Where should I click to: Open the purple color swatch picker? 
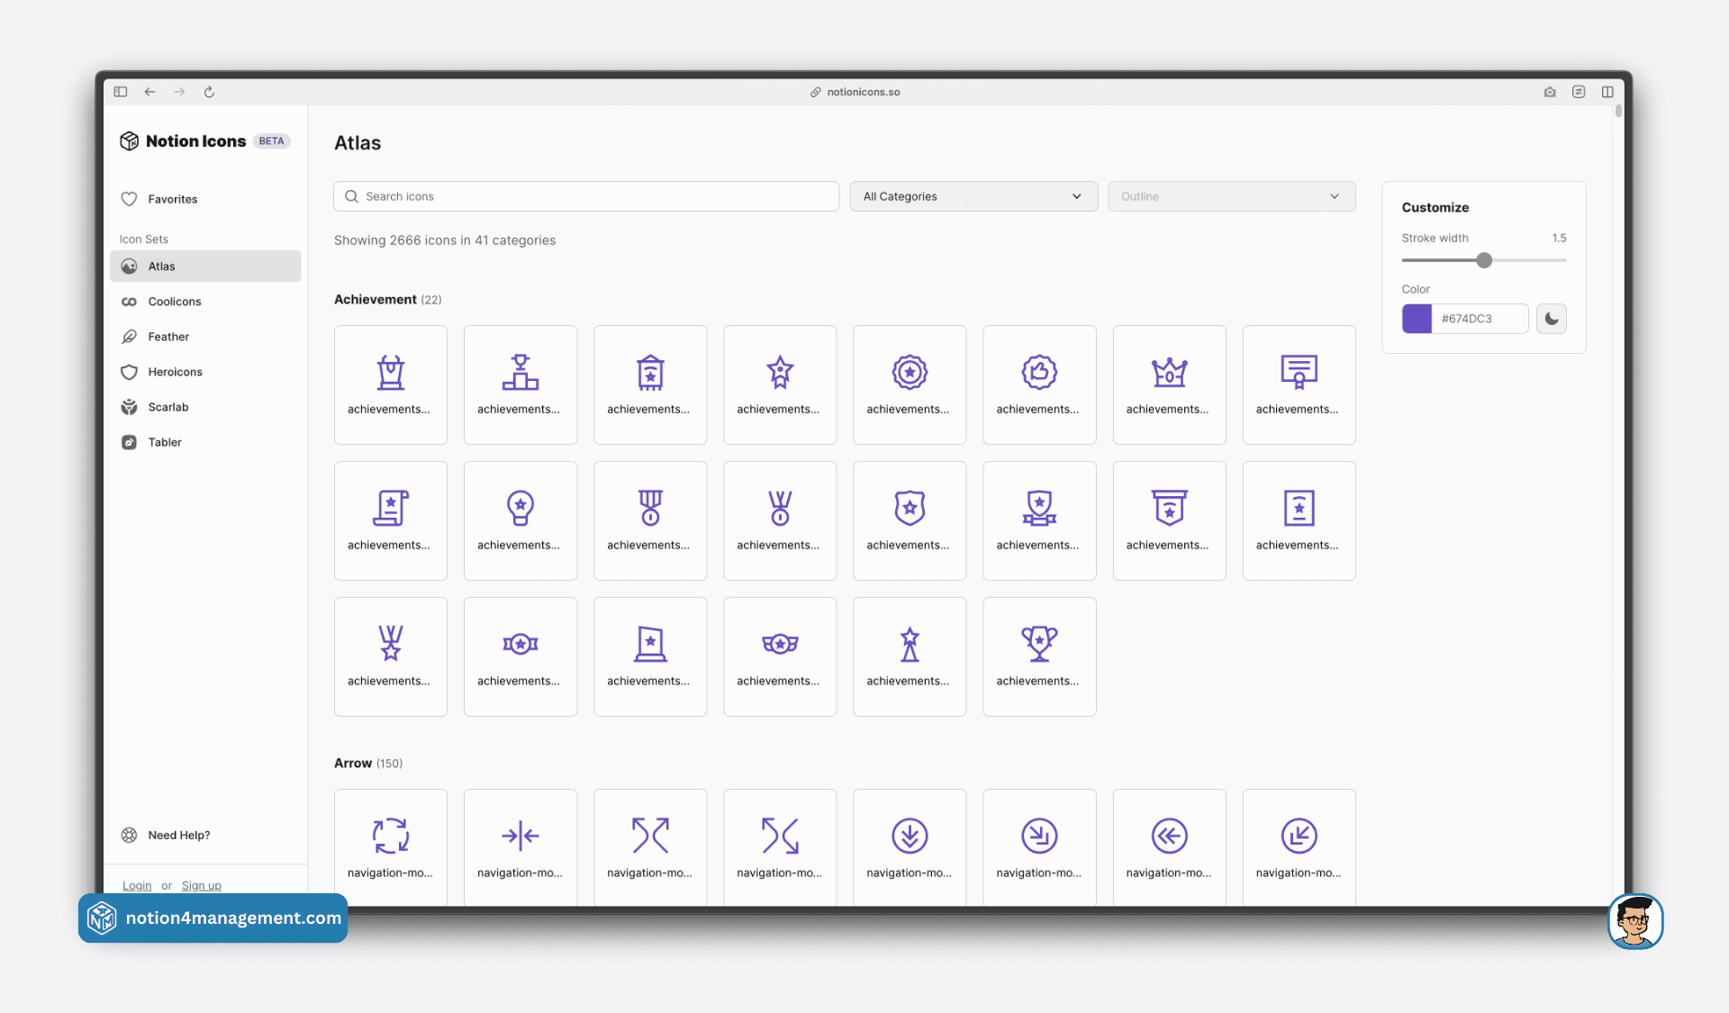(1417, 319)
